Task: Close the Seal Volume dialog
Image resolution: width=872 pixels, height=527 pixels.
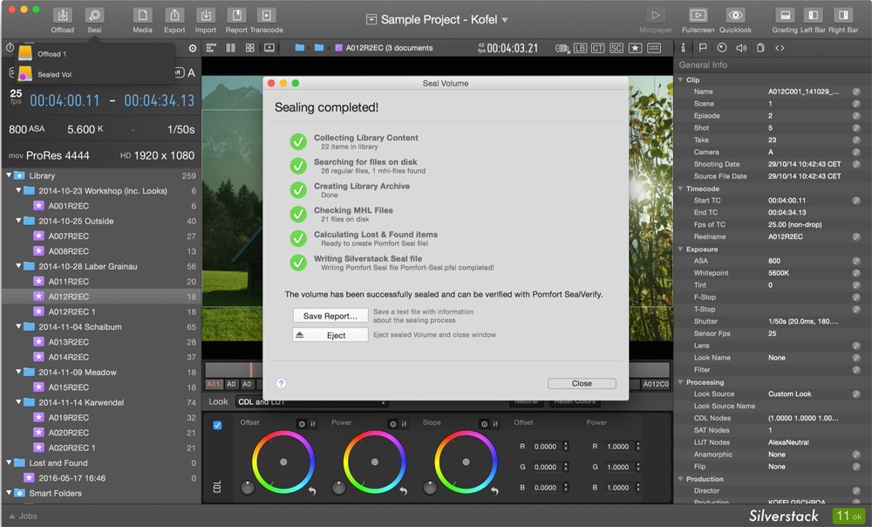Action: pyautogui.click(x=582, y=383)
